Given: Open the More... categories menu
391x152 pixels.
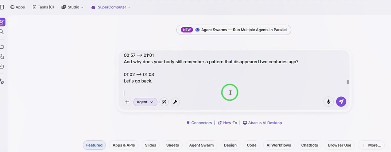Looking at the screenshot, I should pos(372,145).
